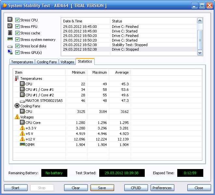Click the Item column header

(x=39, y=72)
